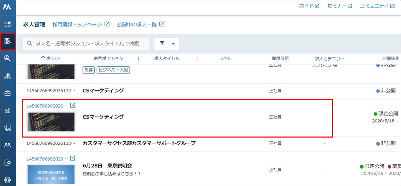This screenshot has height=186, width=401.
Task: Open the documents list sidebar icon
Action: (8, 128)
